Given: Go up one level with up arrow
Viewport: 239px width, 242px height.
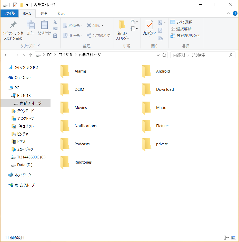Looking at the screenshot, I should [31, 55].
